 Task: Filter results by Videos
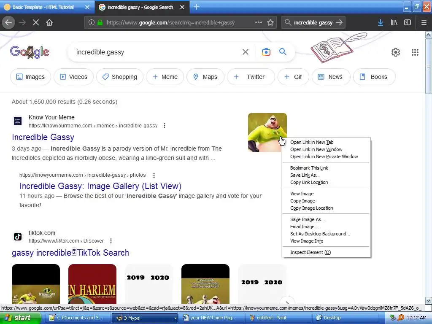(x=73, y=77)
